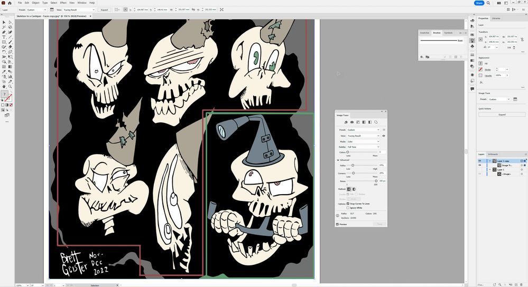Viewport: 528px width, 287px height.
Task: Click the Opacity link in Appearance
Action: tap(488, 75)
